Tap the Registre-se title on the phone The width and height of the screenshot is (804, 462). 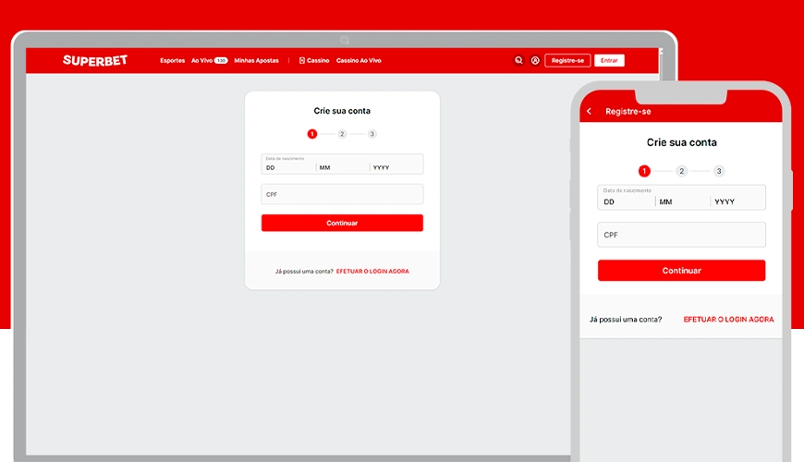[x=628, y=111]
